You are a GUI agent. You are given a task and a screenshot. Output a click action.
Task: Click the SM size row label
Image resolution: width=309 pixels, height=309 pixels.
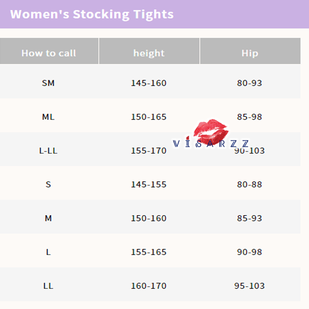click(x=48, y=83)
